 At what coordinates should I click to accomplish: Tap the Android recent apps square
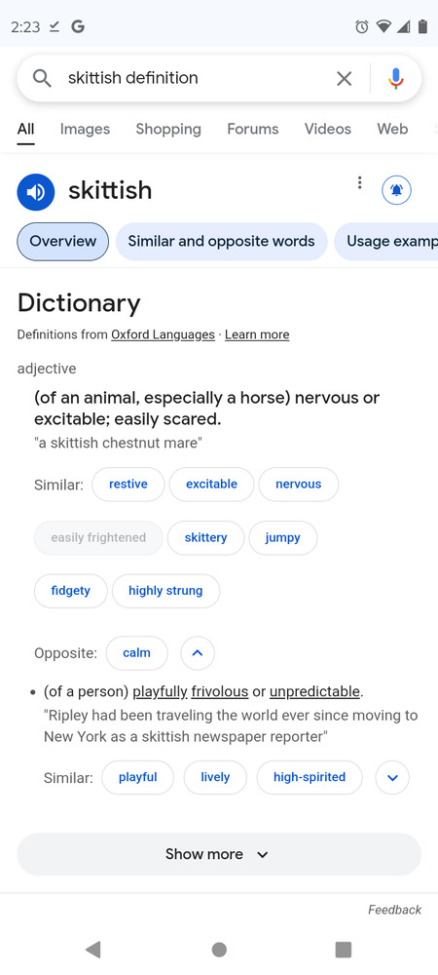coord(343,949)
